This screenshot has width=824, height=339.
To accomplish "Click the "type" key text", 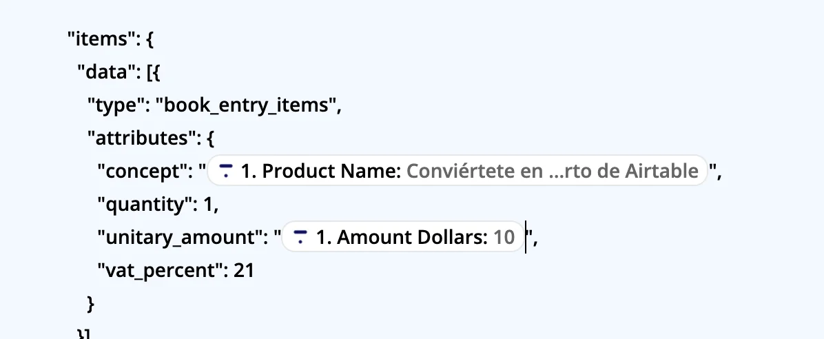I will tap(114, 105).
